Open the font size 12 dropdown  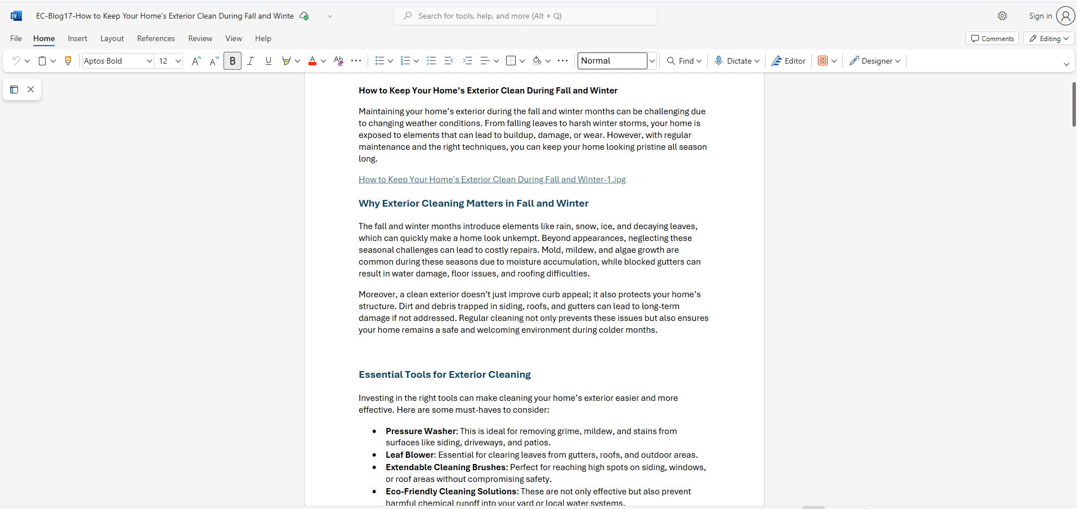tap(178, 61)
